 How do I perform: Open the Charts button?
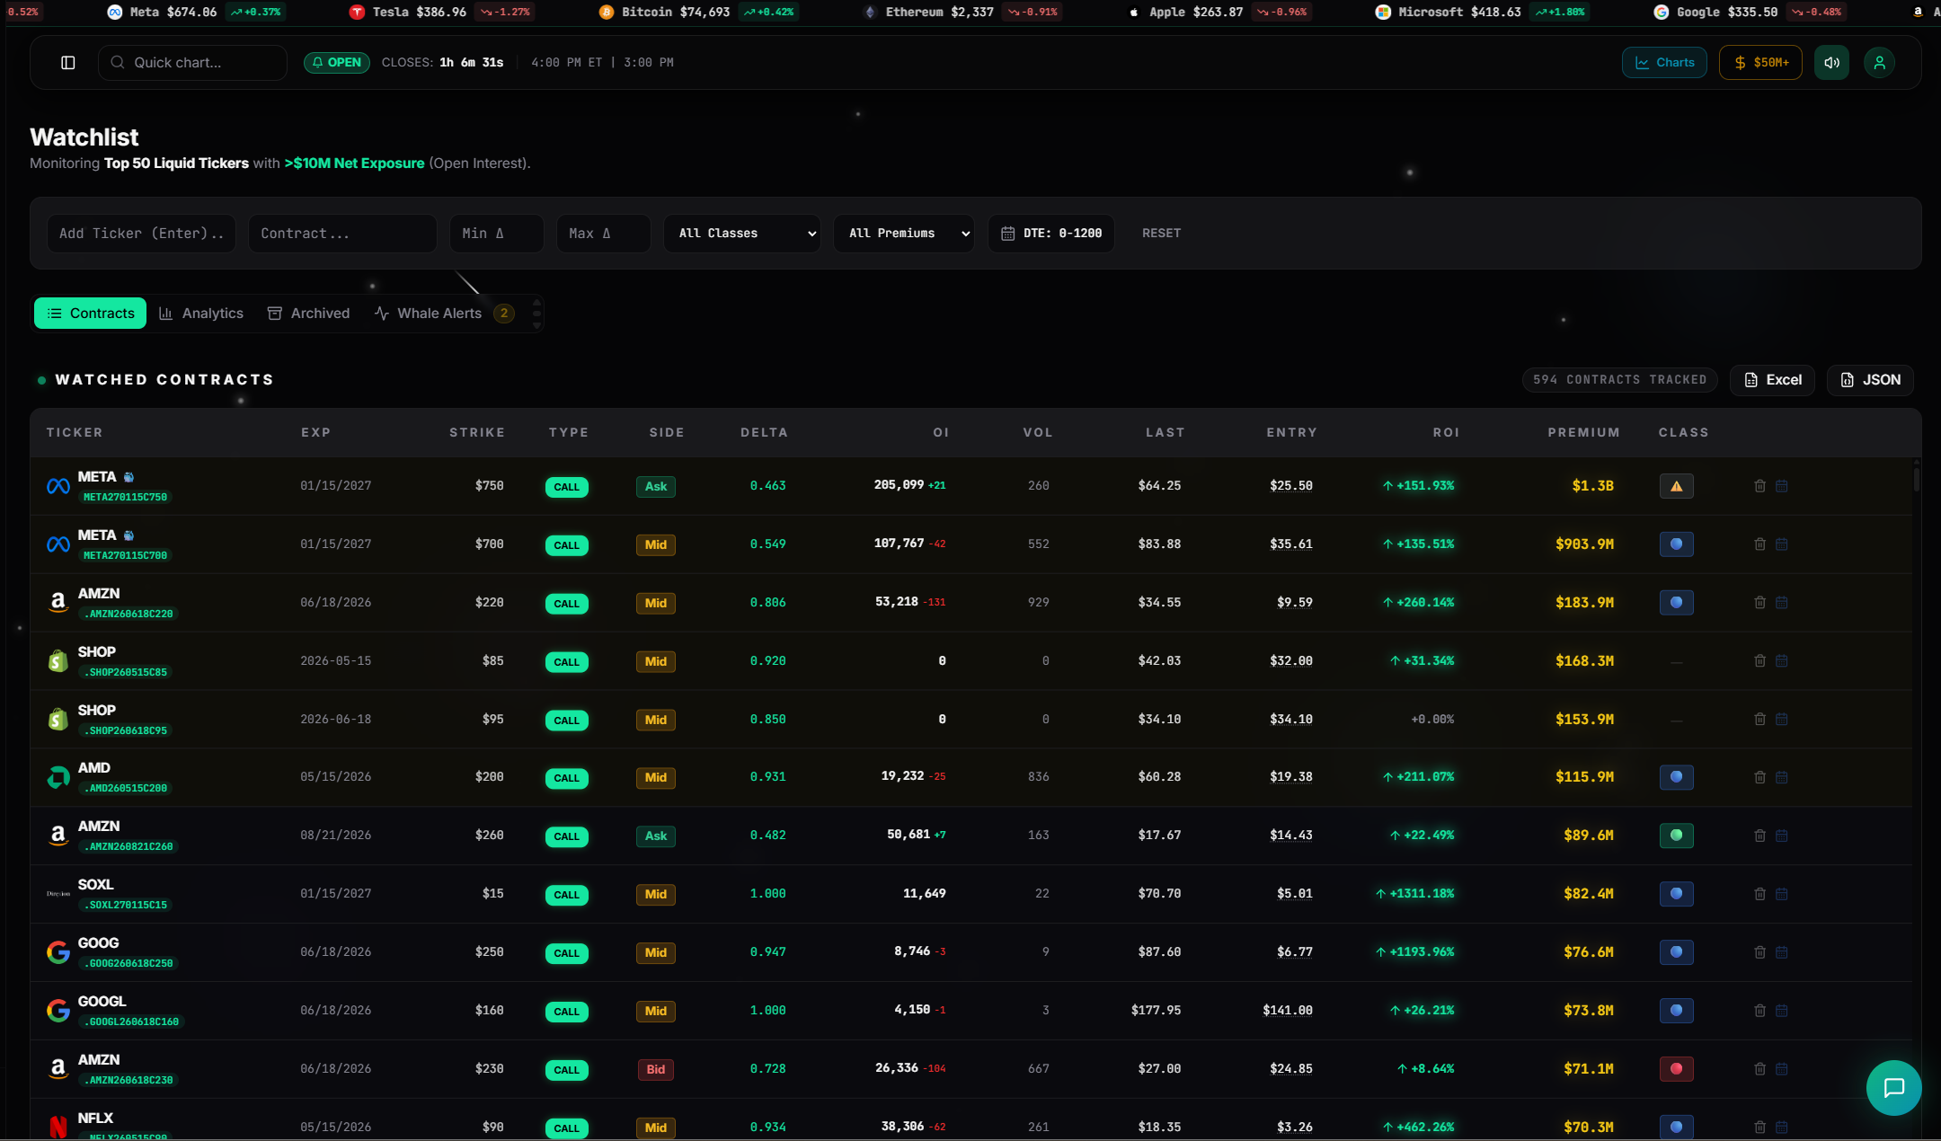tap(1664, 63)
